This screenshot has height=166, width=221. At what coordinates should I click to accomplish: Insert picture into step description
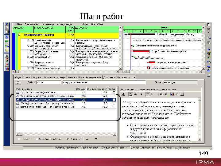pyautogui.click(x=172, y=94)
